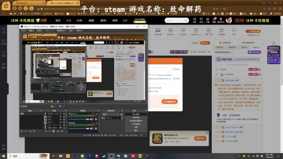This screenshot has width=283, height=159.
Task: Click 停止推流 button in OBS controls
Action: (136, 114)
